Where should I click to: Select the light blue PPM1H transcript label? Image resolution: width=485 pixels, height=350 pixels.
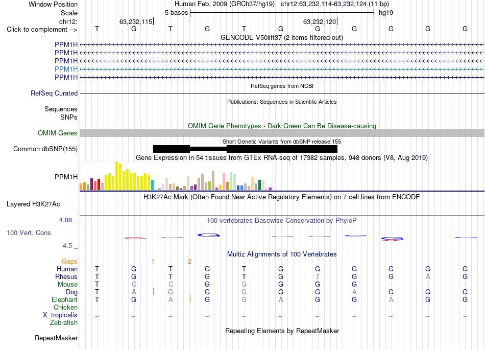pyautogui.click(x=66, y=69)
